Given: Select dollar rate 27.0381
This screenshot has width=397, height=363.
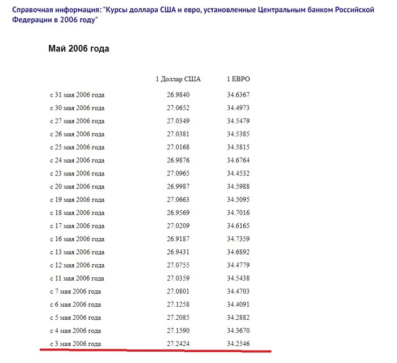Looking at the screenshot, I should 178,134.
